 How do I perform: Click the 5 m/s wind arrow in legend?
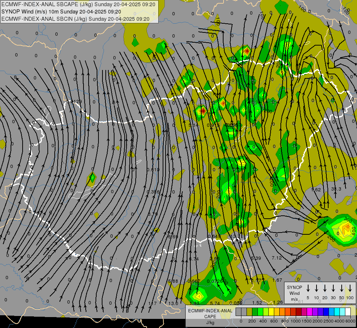(x=308, y=288)
